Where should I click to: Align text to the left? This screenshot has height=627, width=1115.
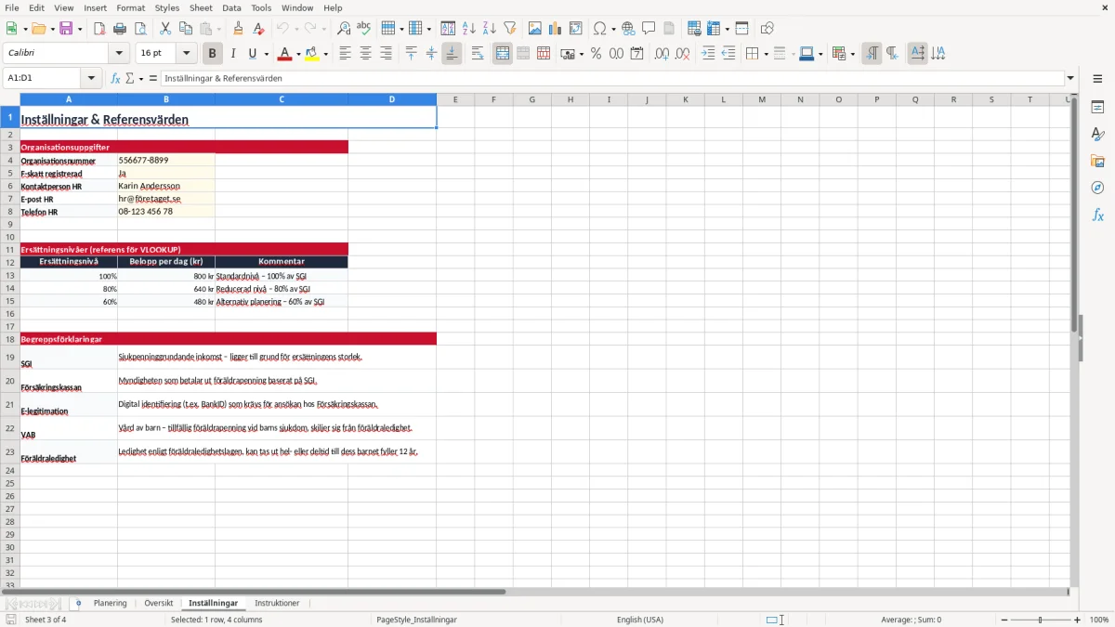point(346,54)
